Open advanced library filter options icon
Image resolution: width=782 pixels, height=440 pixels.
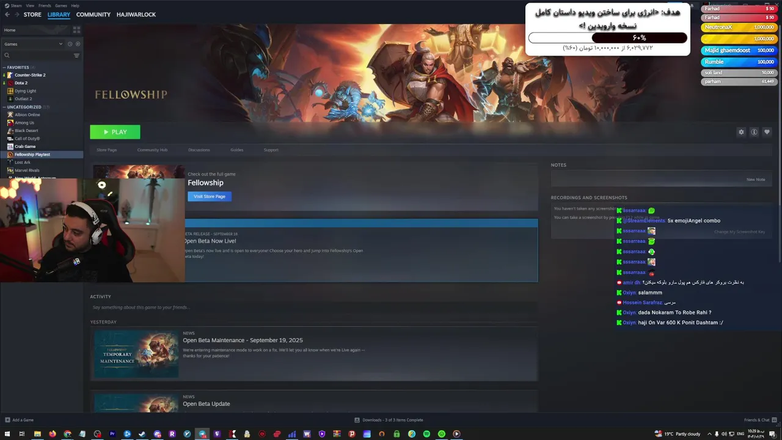coord(76,56)
